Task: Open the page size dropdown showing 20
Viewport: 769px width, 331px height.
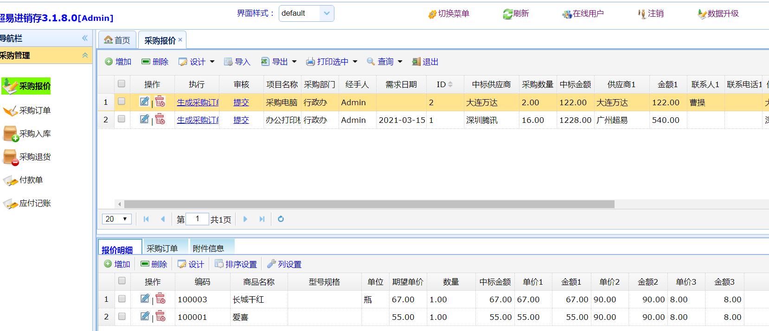Action: [x=116, y=219]
